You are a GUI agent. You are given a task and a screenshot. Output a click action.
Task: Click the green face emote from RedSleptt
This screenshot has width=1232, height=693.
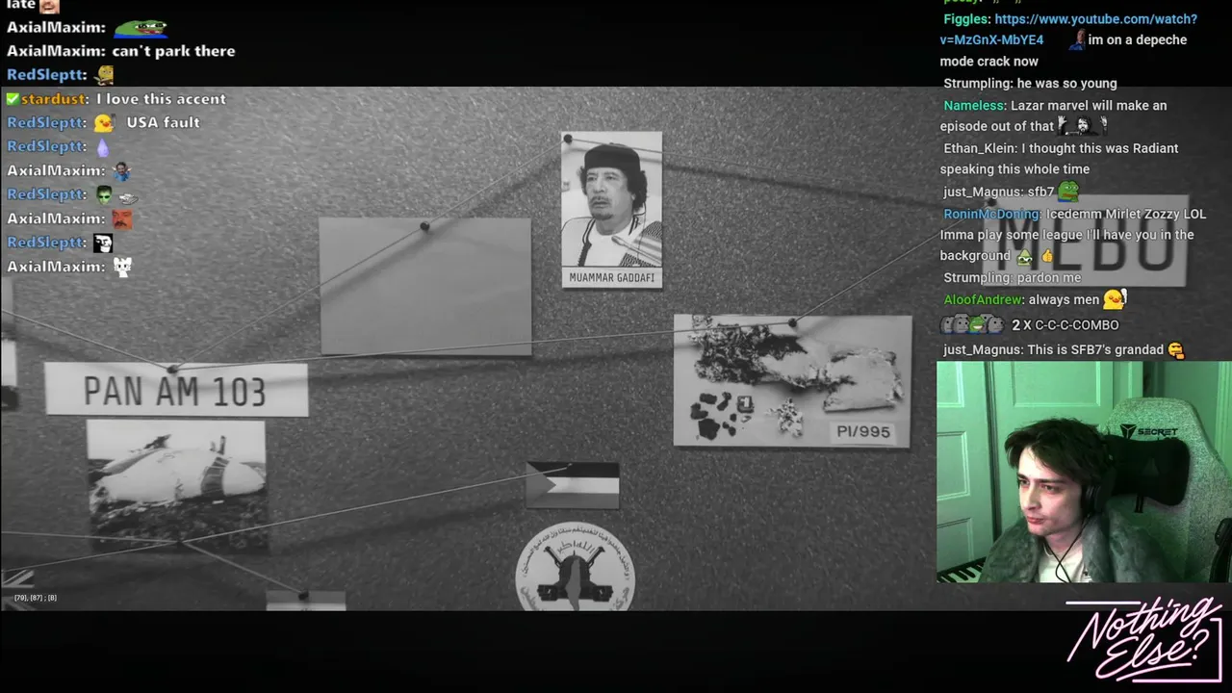(x=104, y=194)
